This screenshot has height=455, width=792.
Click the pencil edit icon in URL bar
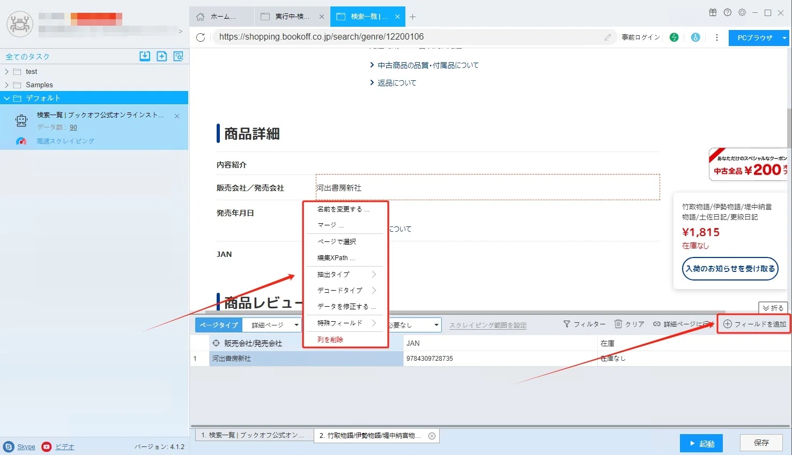608,37
